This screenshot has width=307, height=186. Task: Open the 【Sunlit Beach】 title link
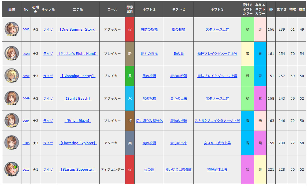(x=78, y=98)
